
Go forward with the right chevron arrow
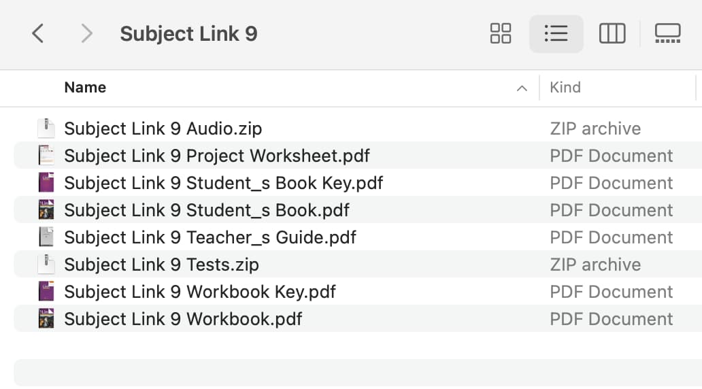pos(86,33)
